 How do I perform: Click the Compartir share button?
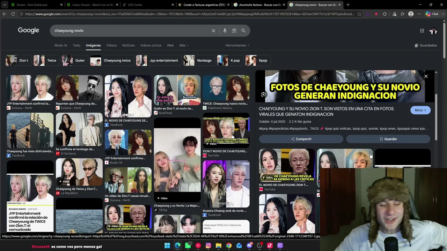coord(301,139)
